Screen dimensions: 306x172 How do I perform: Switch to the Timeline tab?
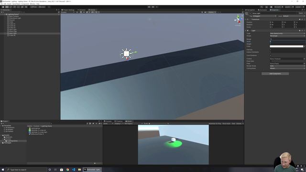(119, 121)
